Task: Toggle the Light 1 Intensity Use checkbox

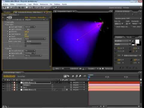Action: (25, 29)
